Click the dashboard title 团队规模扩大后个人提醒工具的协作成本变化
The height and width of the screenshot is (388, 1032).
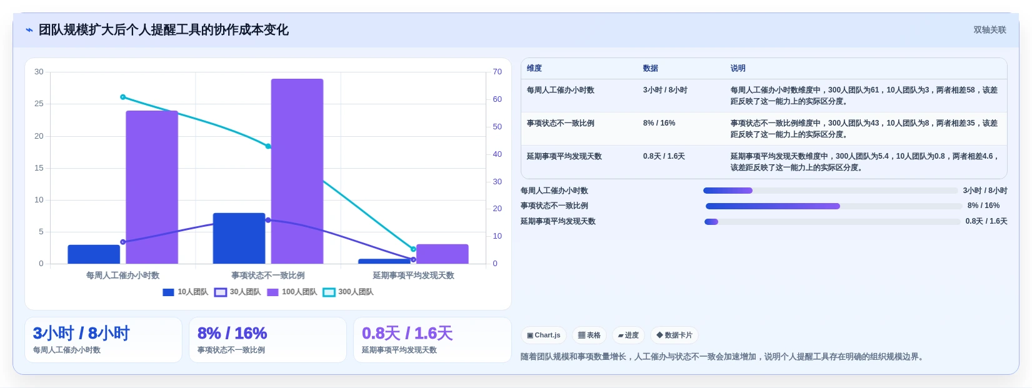164,30
